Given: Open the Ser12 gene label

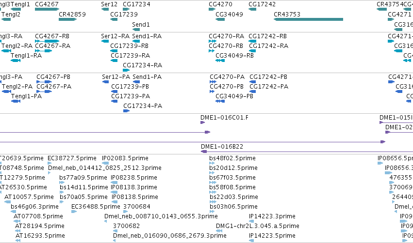Looking at the screenshot, I should 109,4.
